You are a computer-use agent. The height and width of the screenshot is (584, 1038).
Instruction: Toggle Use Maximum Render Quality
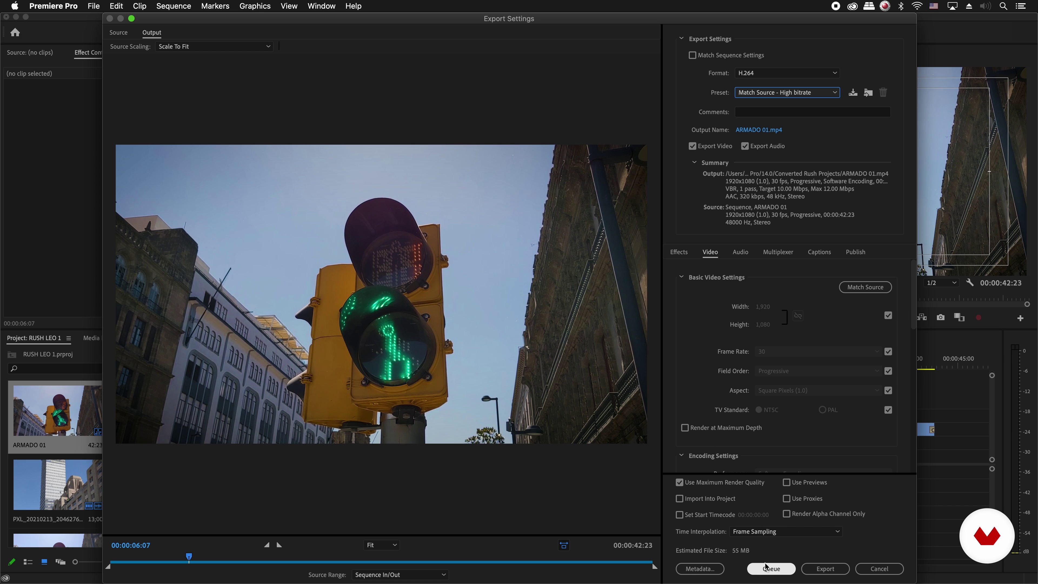click(679, 482)
